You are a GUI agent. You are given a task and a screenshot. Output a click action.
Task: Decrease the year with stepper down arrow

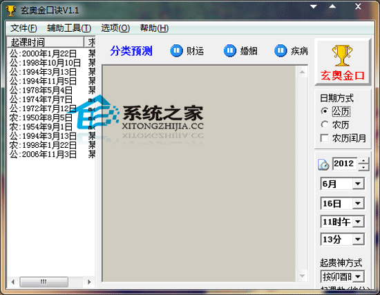click(363, 167)
